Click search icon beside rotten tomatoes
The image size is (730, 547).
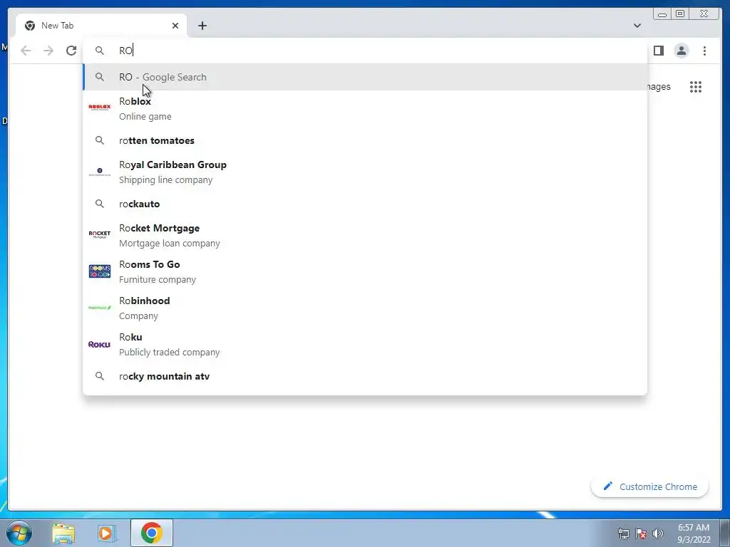pyautogui.click(x=100, y=140)
